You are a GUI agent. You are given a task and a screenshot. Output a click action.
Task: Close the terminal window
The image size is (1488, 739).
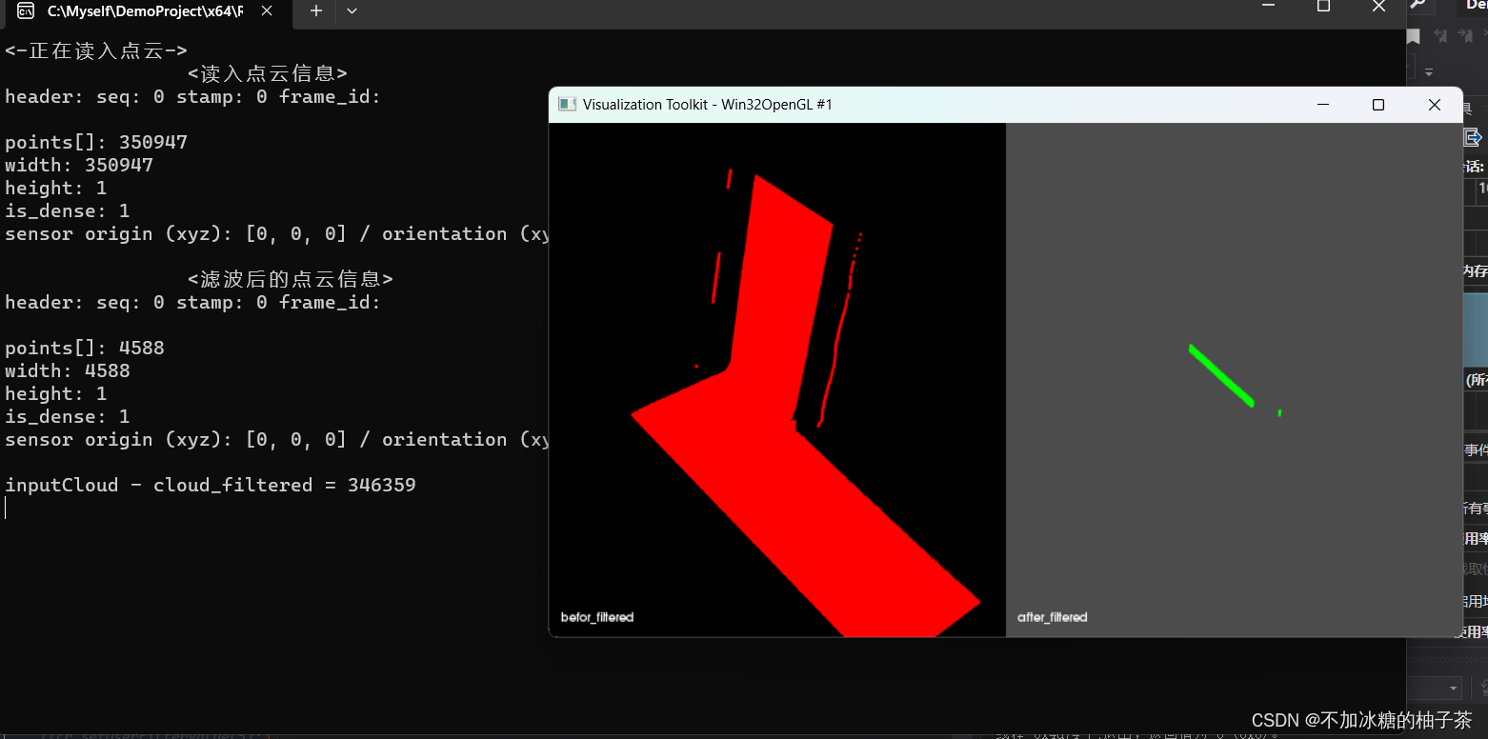[1378, 6]
